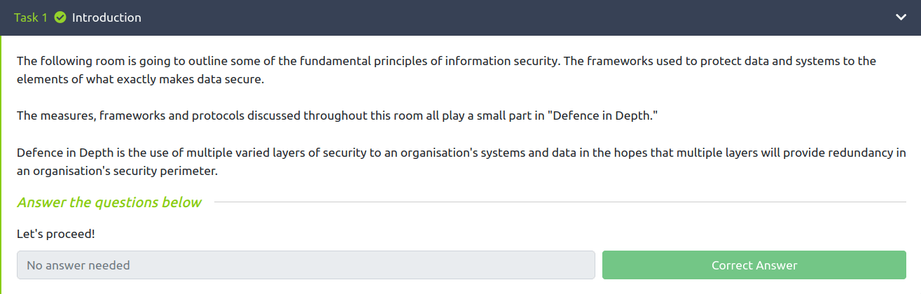Click the "Let's proceed!" question text

[x=56, y=234]
